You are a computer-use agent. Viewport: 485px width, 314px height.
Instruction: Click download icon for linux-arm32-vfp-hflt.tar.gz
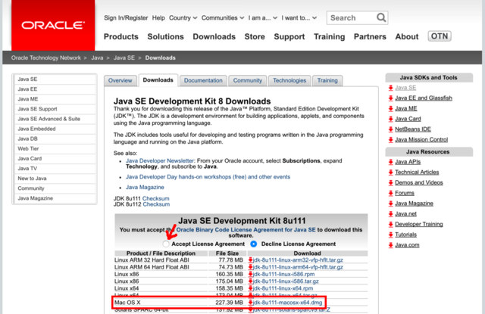251,260
